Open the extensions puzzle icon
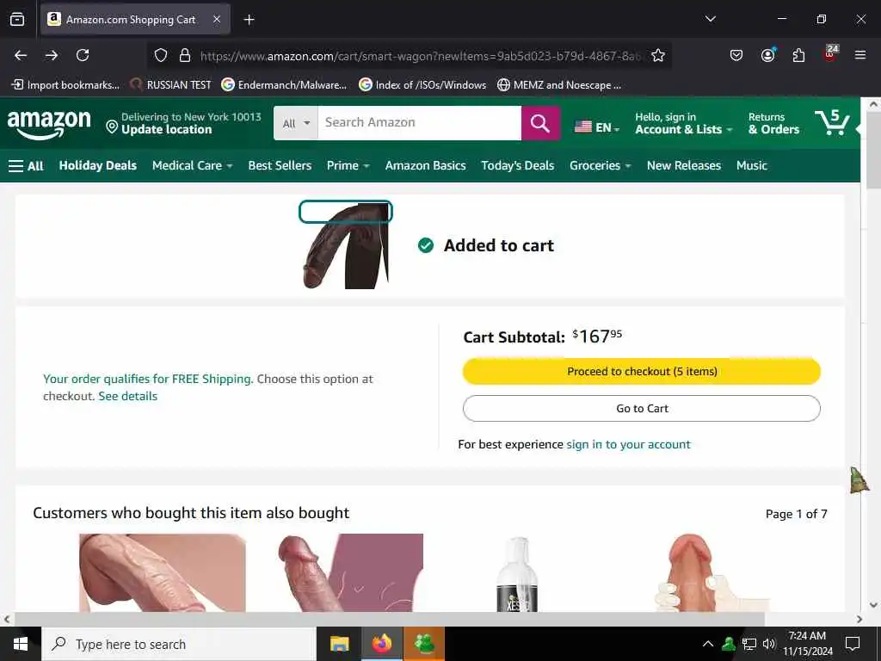This screenshot has width=881, height=661. point(798,55)
